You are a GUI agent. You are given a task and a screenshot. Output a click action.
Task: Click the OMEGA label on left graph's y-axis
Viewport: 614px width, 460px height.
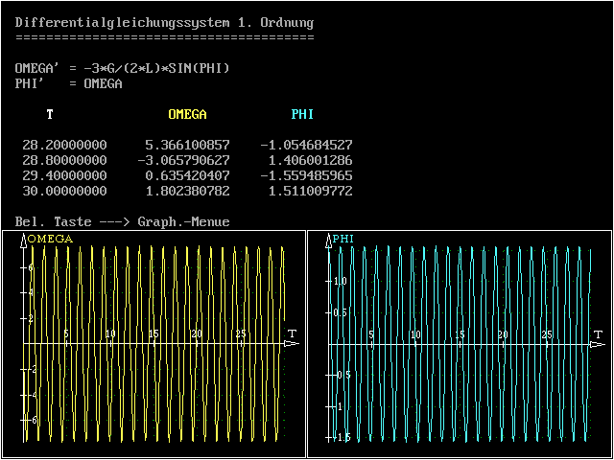[x=50, y=238]
